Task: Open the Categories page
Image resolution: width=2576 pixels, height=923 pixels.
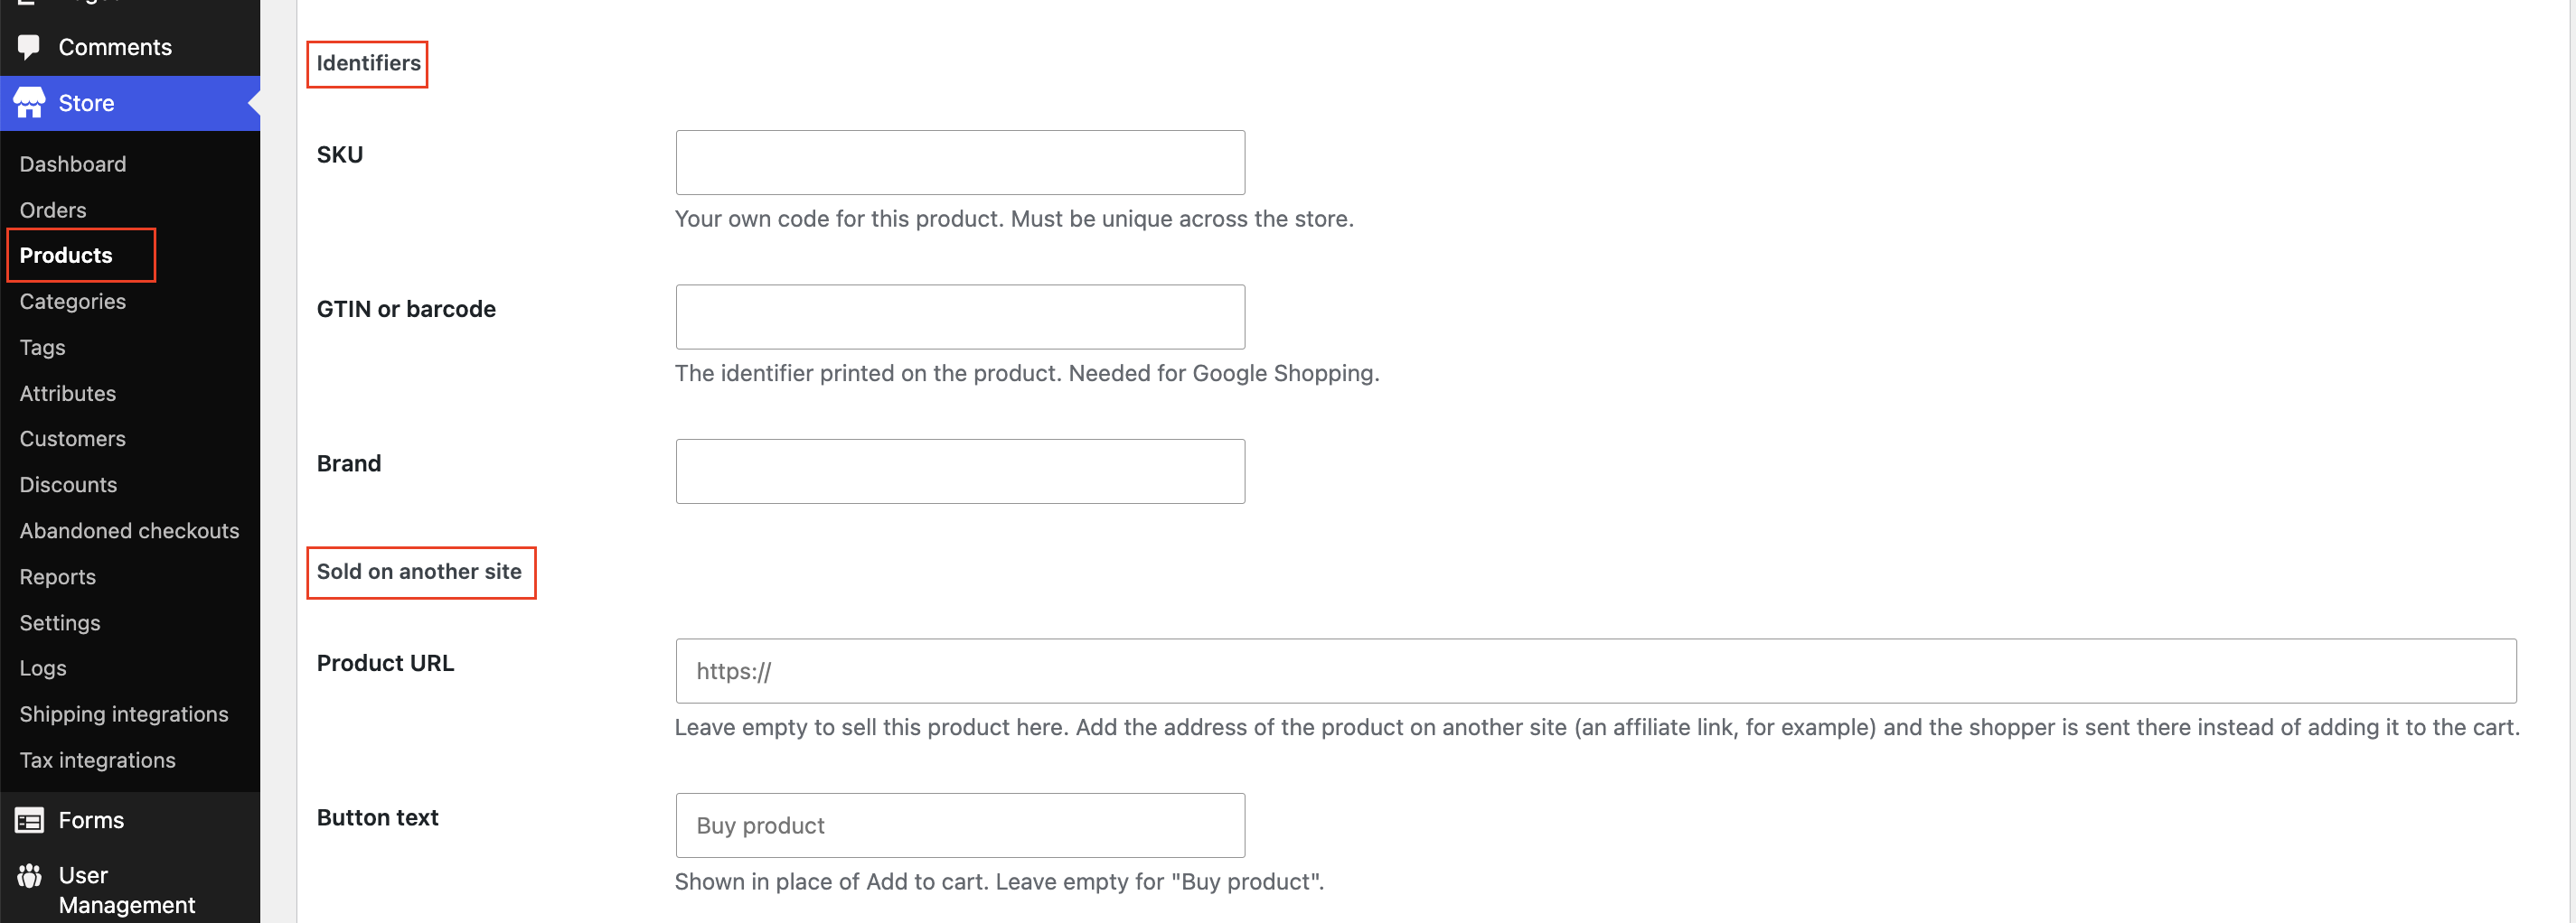Action: [73, 302]
